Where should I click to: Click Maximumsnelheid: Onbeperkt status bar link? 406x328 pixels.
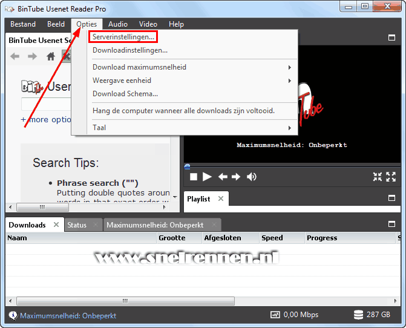[68, 315]
